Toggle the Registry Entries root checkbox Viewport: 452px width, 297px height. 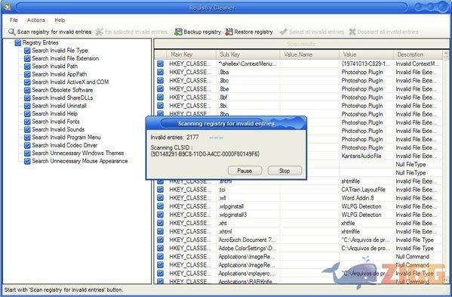click(18, 43)
